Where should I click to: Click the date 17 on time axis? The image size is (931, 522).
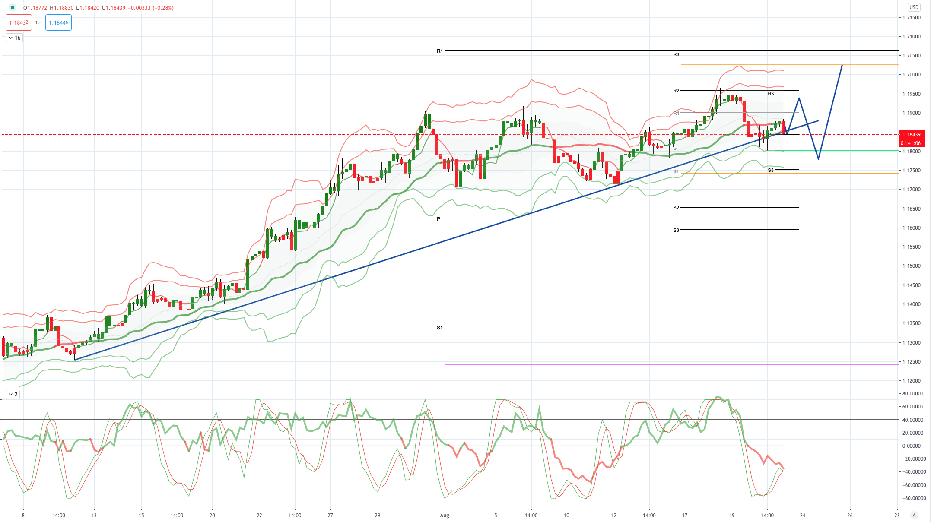(x=685, y=515)
